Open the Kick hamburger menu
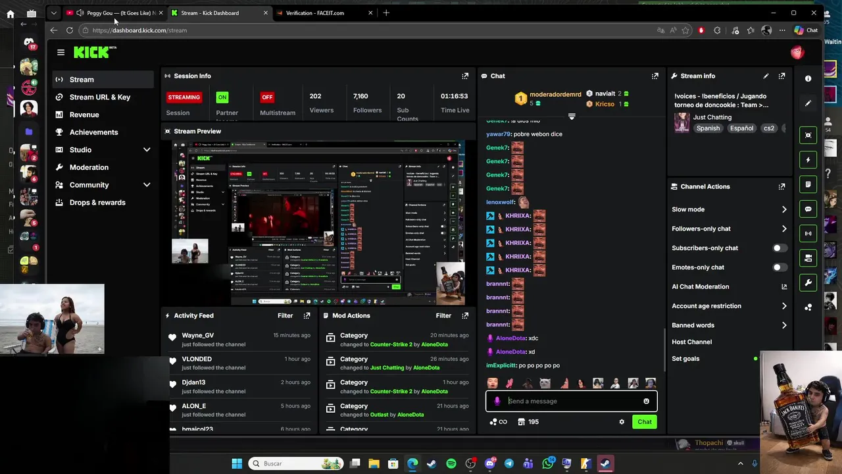 click(x=61, y=53)
